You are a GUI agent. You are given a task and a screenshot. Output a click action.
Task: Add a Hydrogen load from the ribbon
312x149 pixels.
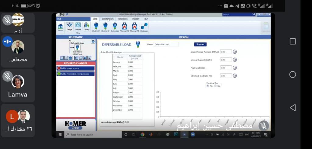(144, 26)
